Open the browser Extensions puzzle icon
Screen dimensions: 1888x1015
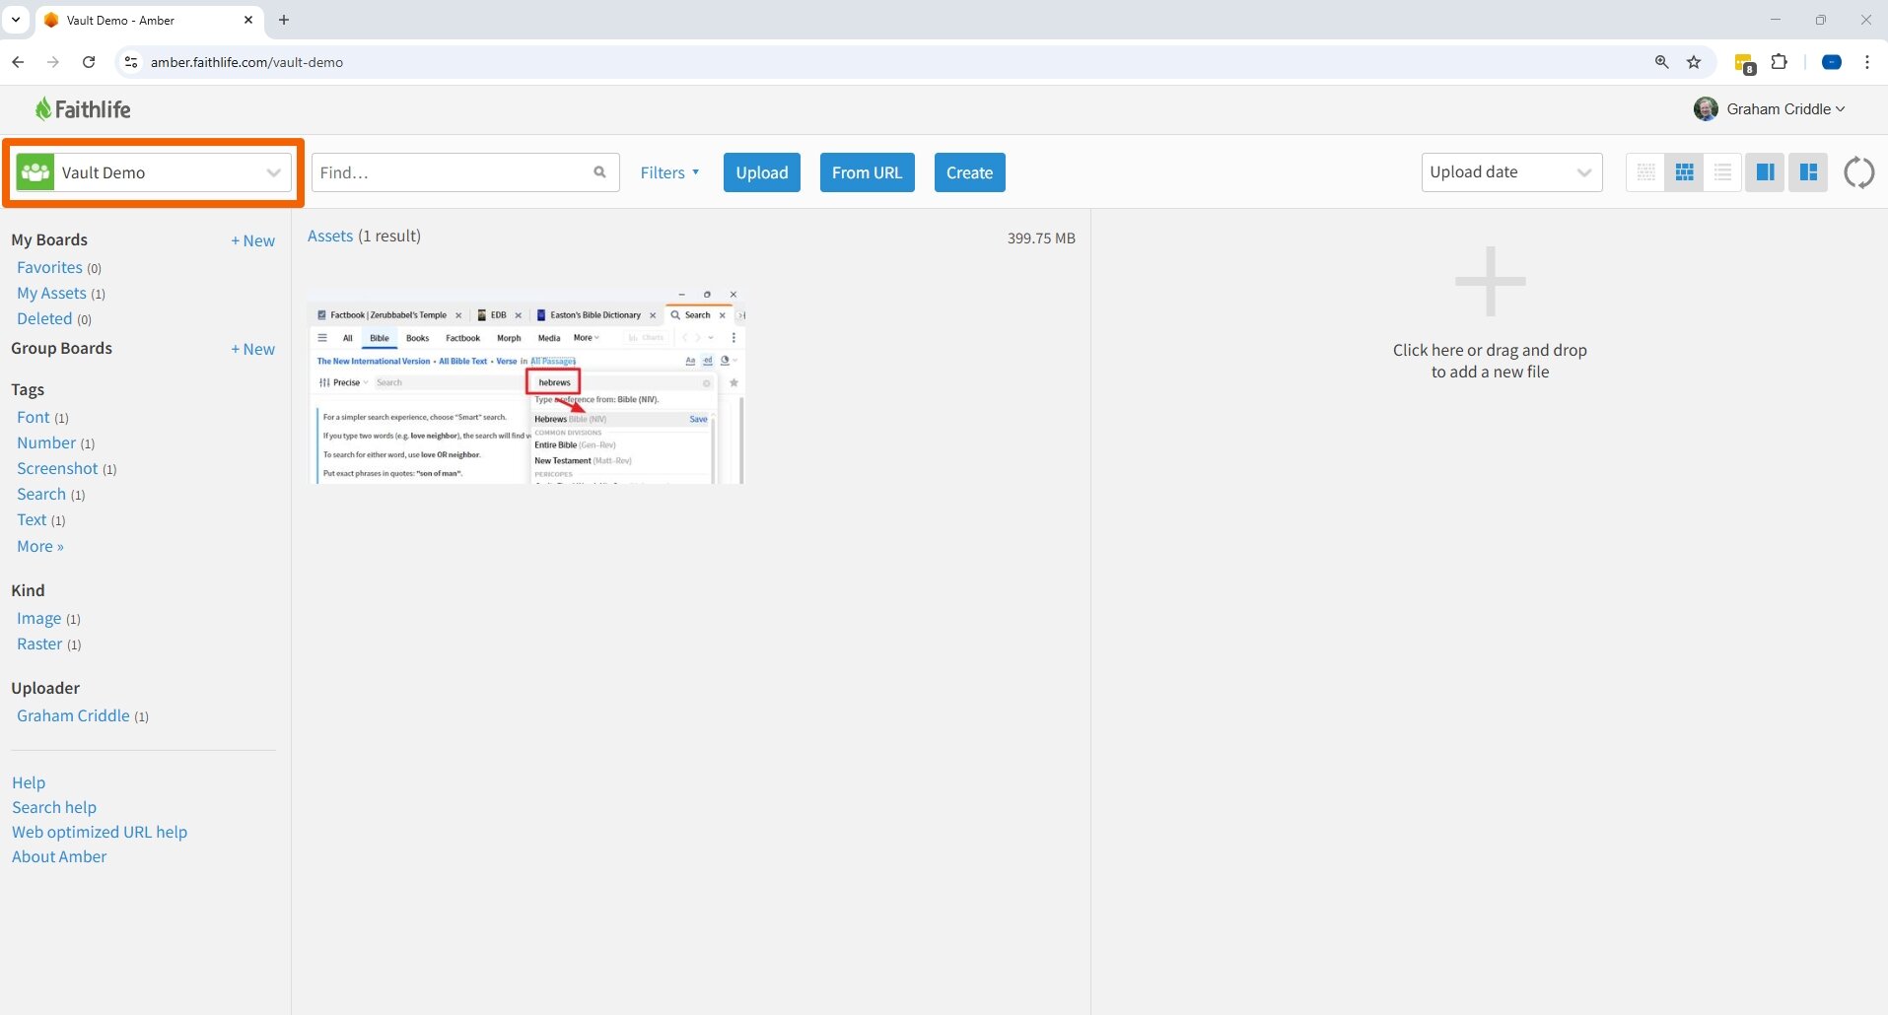pyautogui.click(x=1780, y=62)
